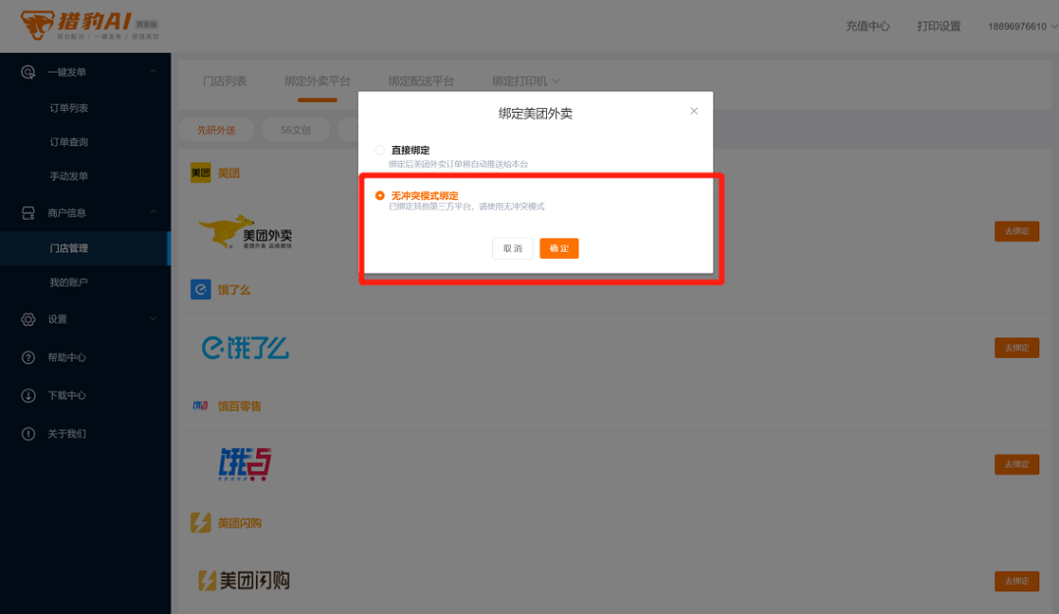Click the 取消 button in dialog

tap(513, 248)
